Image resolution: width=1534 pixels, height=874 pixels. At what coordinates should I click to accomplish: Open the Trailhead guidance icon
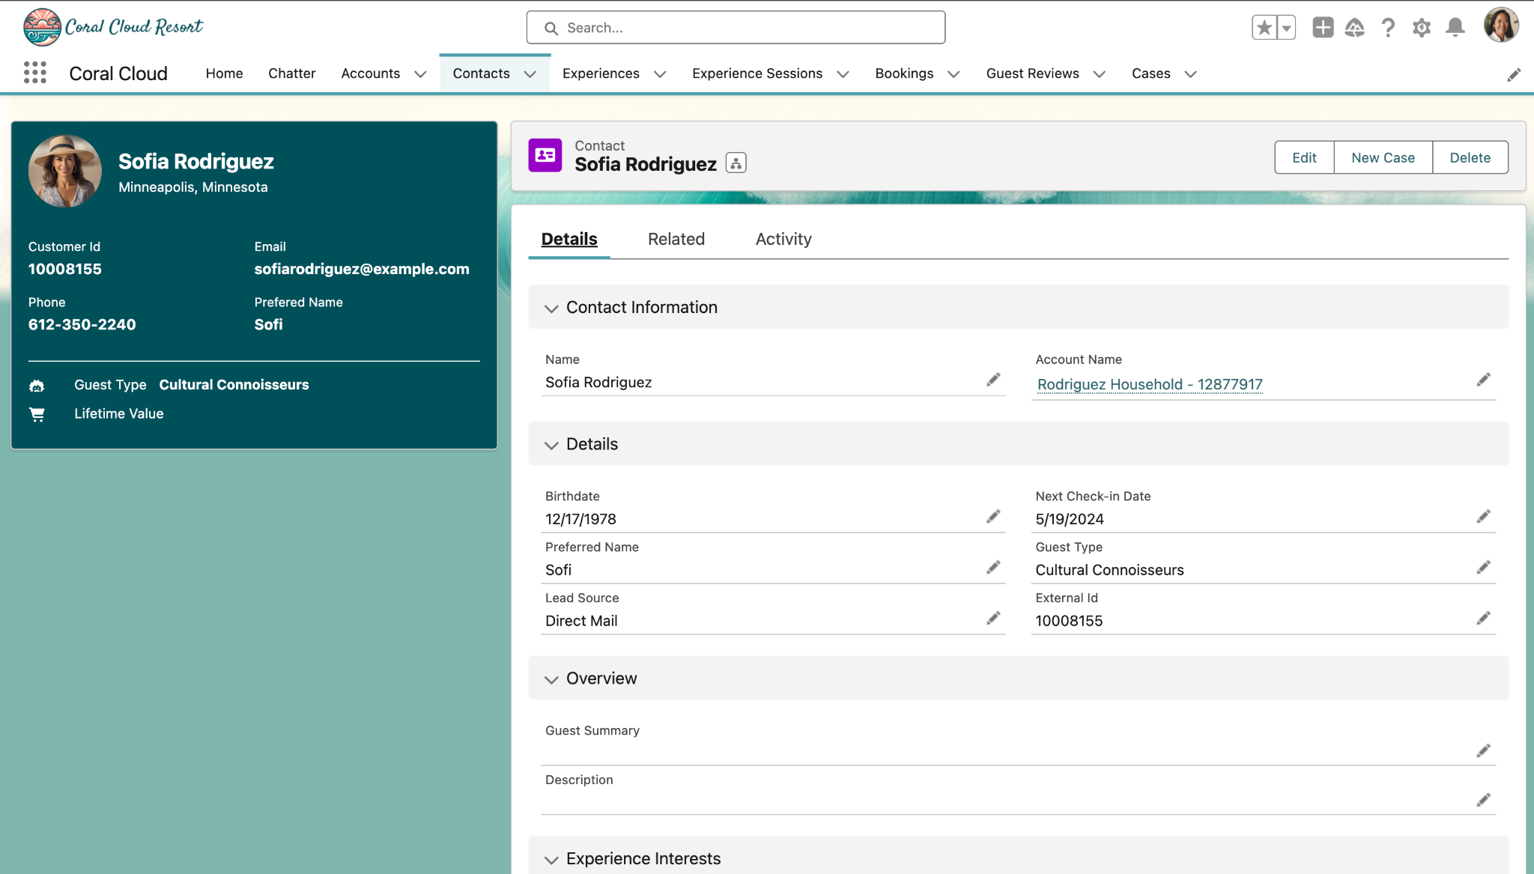click(x=1354, y=28)
